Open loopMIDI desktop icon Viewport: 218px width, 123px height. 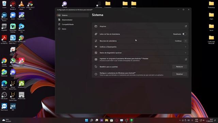point(4,27)
